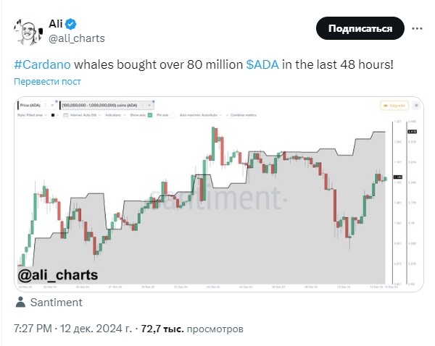Open the menu dots on the Price (ADA) chip

(x=46, y=105)
